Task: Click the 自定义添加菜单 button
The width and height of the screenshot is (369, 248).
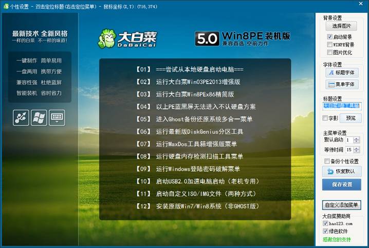Action: pyautogui.click(x=342, y=205)
